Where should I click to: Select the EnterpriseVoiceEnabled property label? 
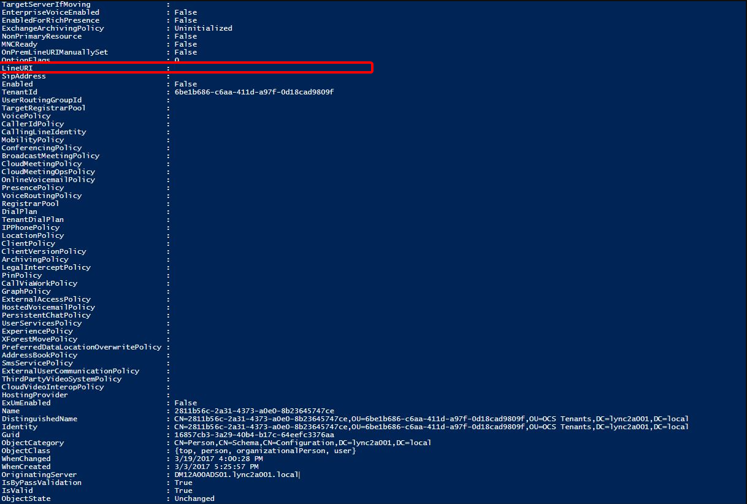pyautogui.click(x=50, y=12)
